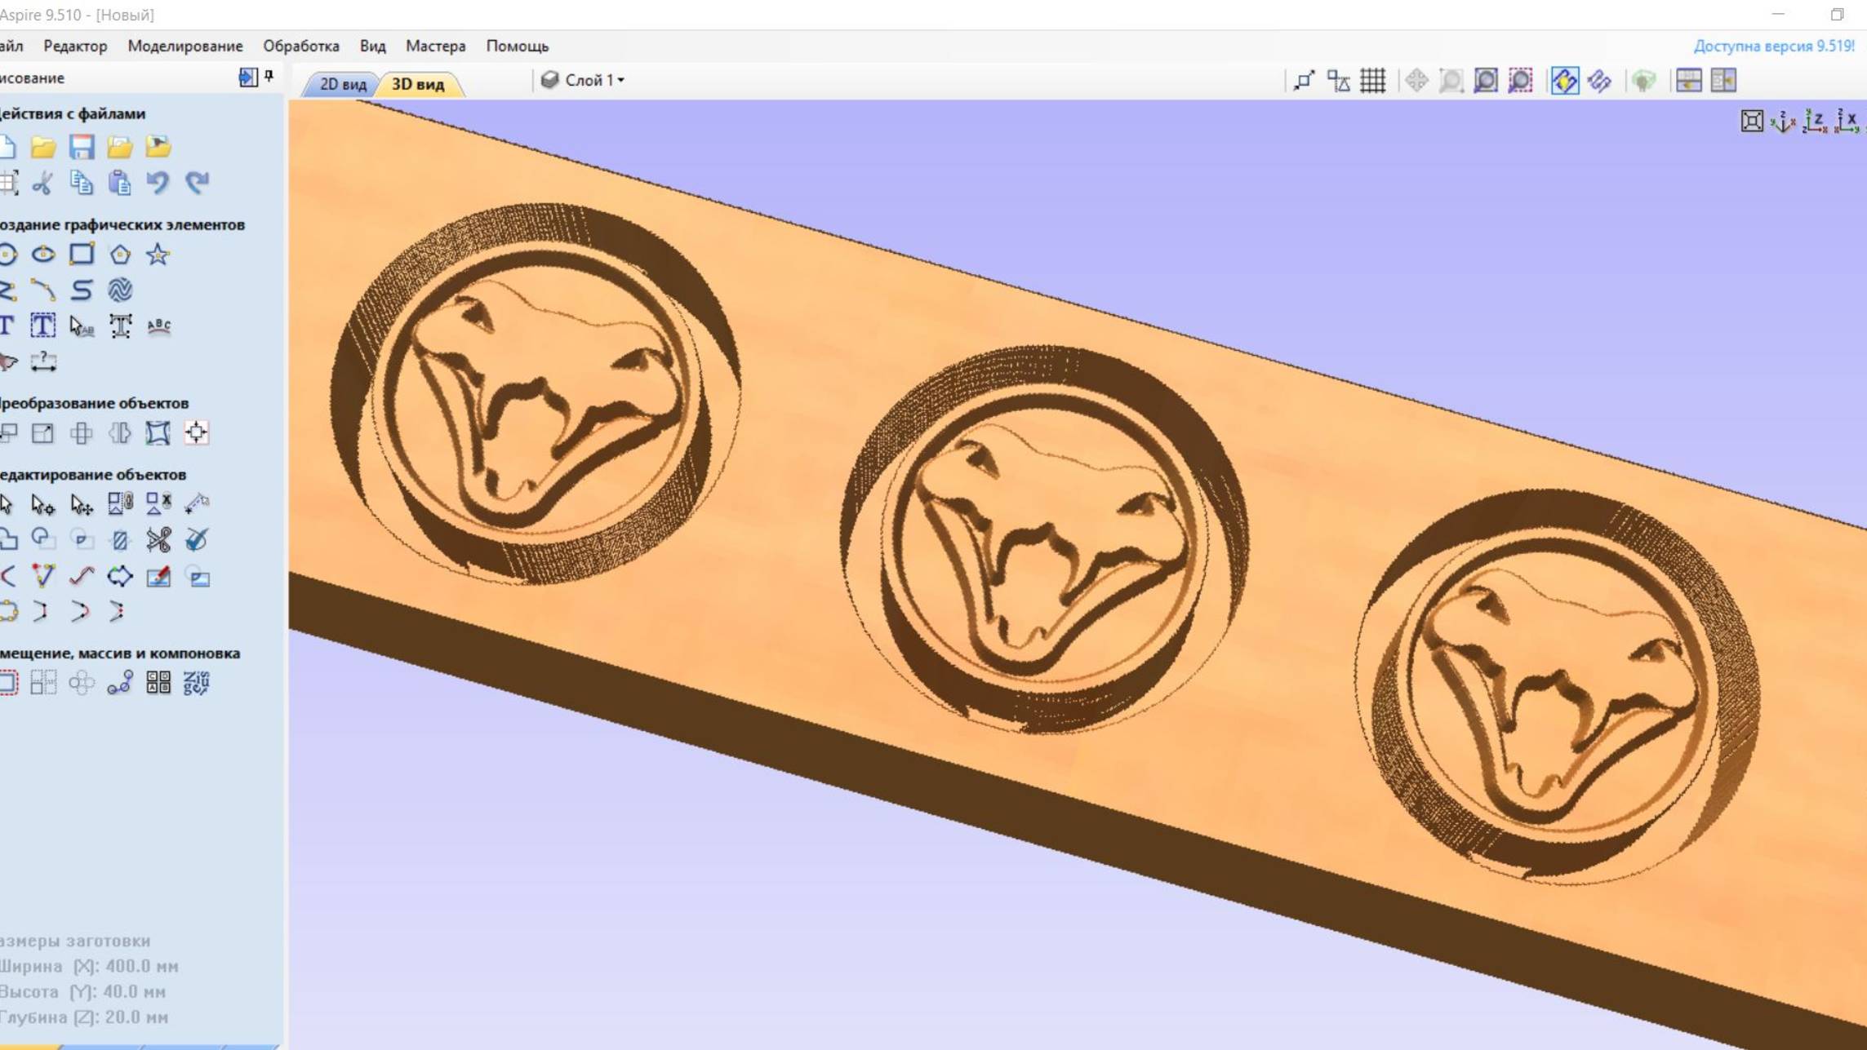The image size is (1867, 1050).
Task: Select the Draw Star tool
Action: 158,255
